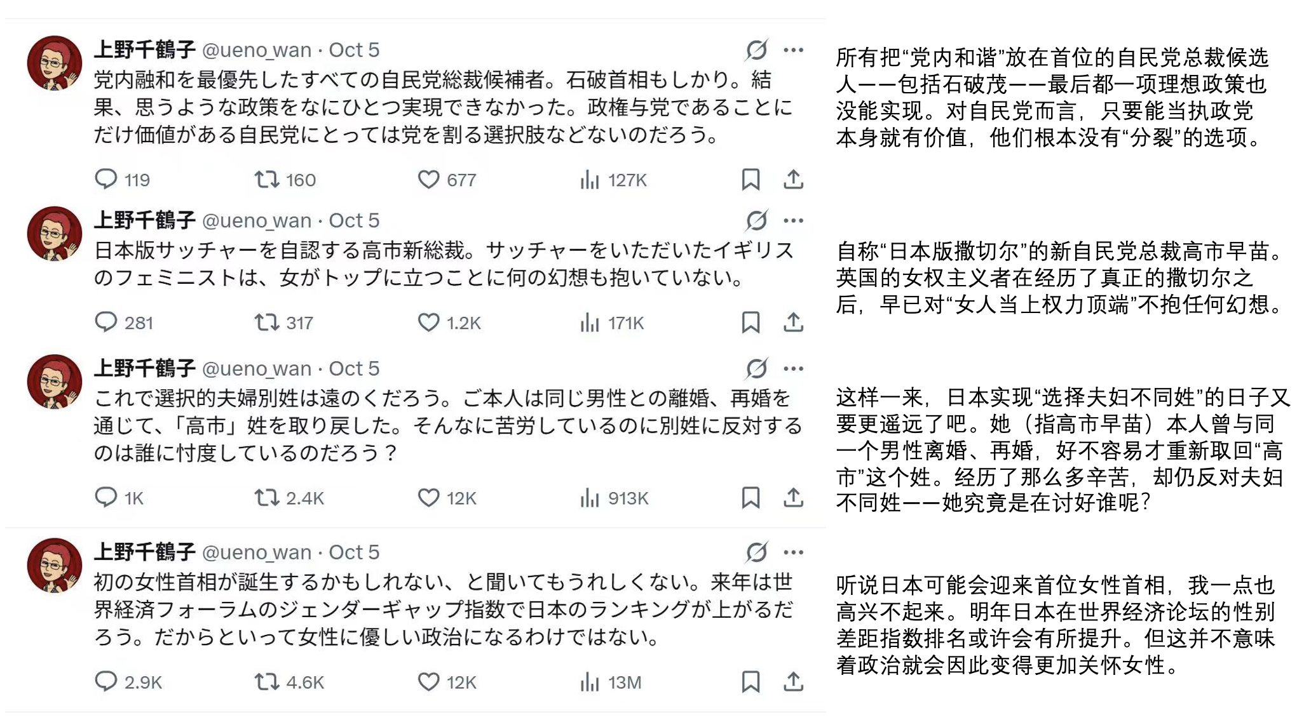Like the tweet with 677 likes
Image resolution: width=1304 pixels, height=720 pixels.
429,180
